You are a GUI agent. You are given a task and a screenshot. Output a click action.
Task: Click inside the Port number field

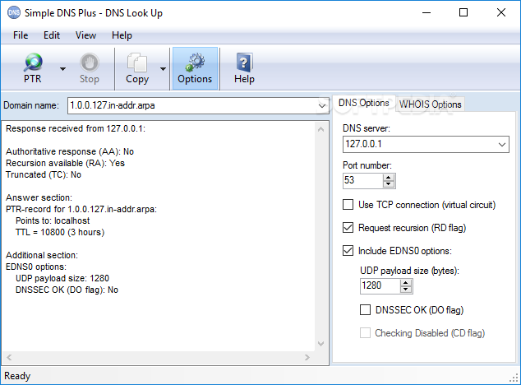(x=363, y=181)
